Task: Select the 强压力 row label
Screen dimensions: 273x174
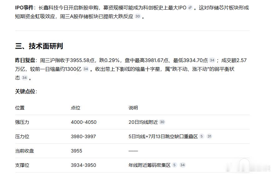Action: (x=22, y=122)
